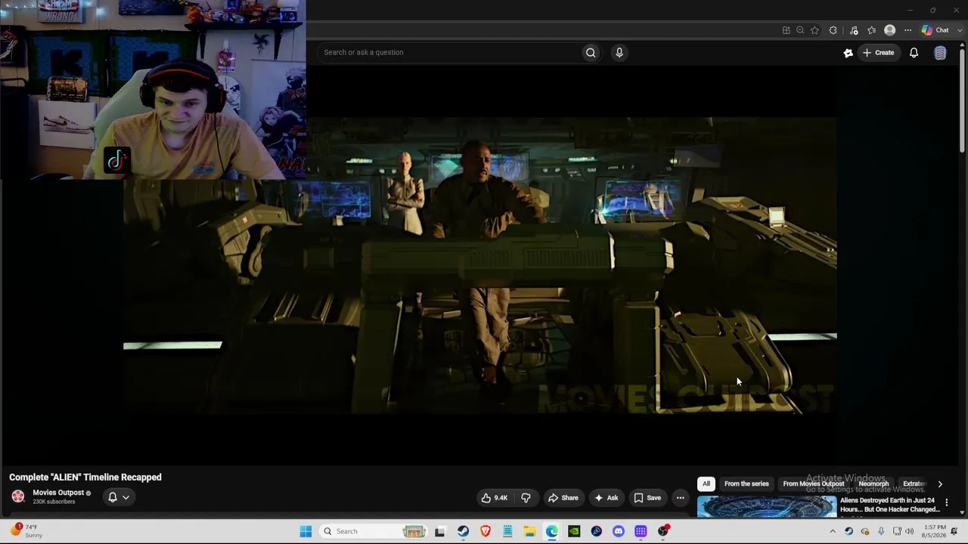Open more actions ellipsis under the video
The width and height of the screenshot is (968, 544).
(x=680, y=498)
